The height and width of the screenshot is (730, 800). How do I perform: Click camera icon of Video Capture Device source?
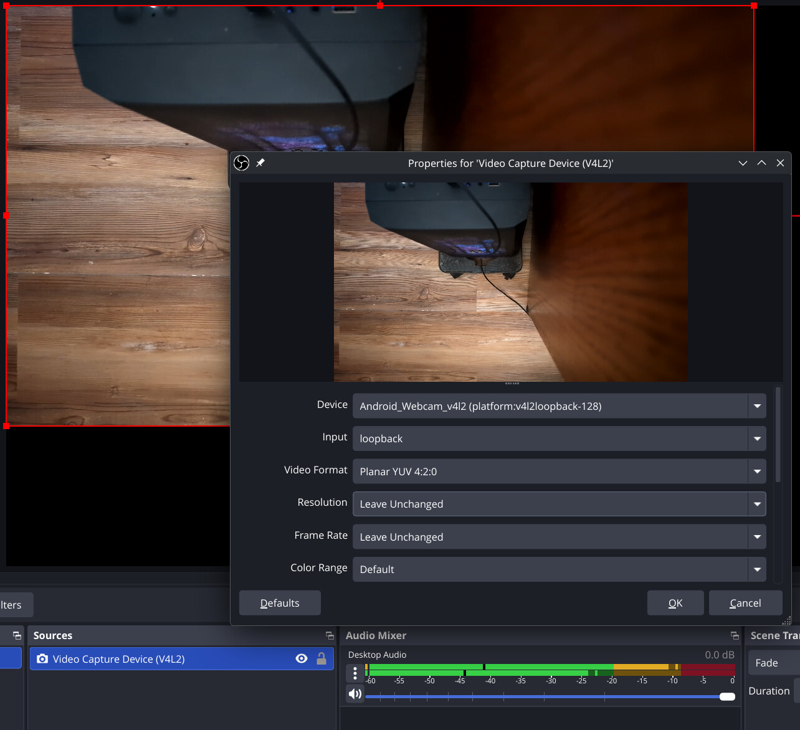pos(42,659)
